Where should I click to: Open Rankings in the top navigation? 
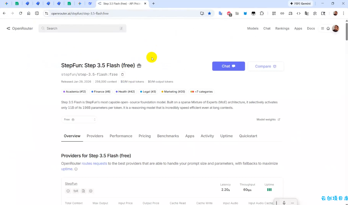pos(282,28)
